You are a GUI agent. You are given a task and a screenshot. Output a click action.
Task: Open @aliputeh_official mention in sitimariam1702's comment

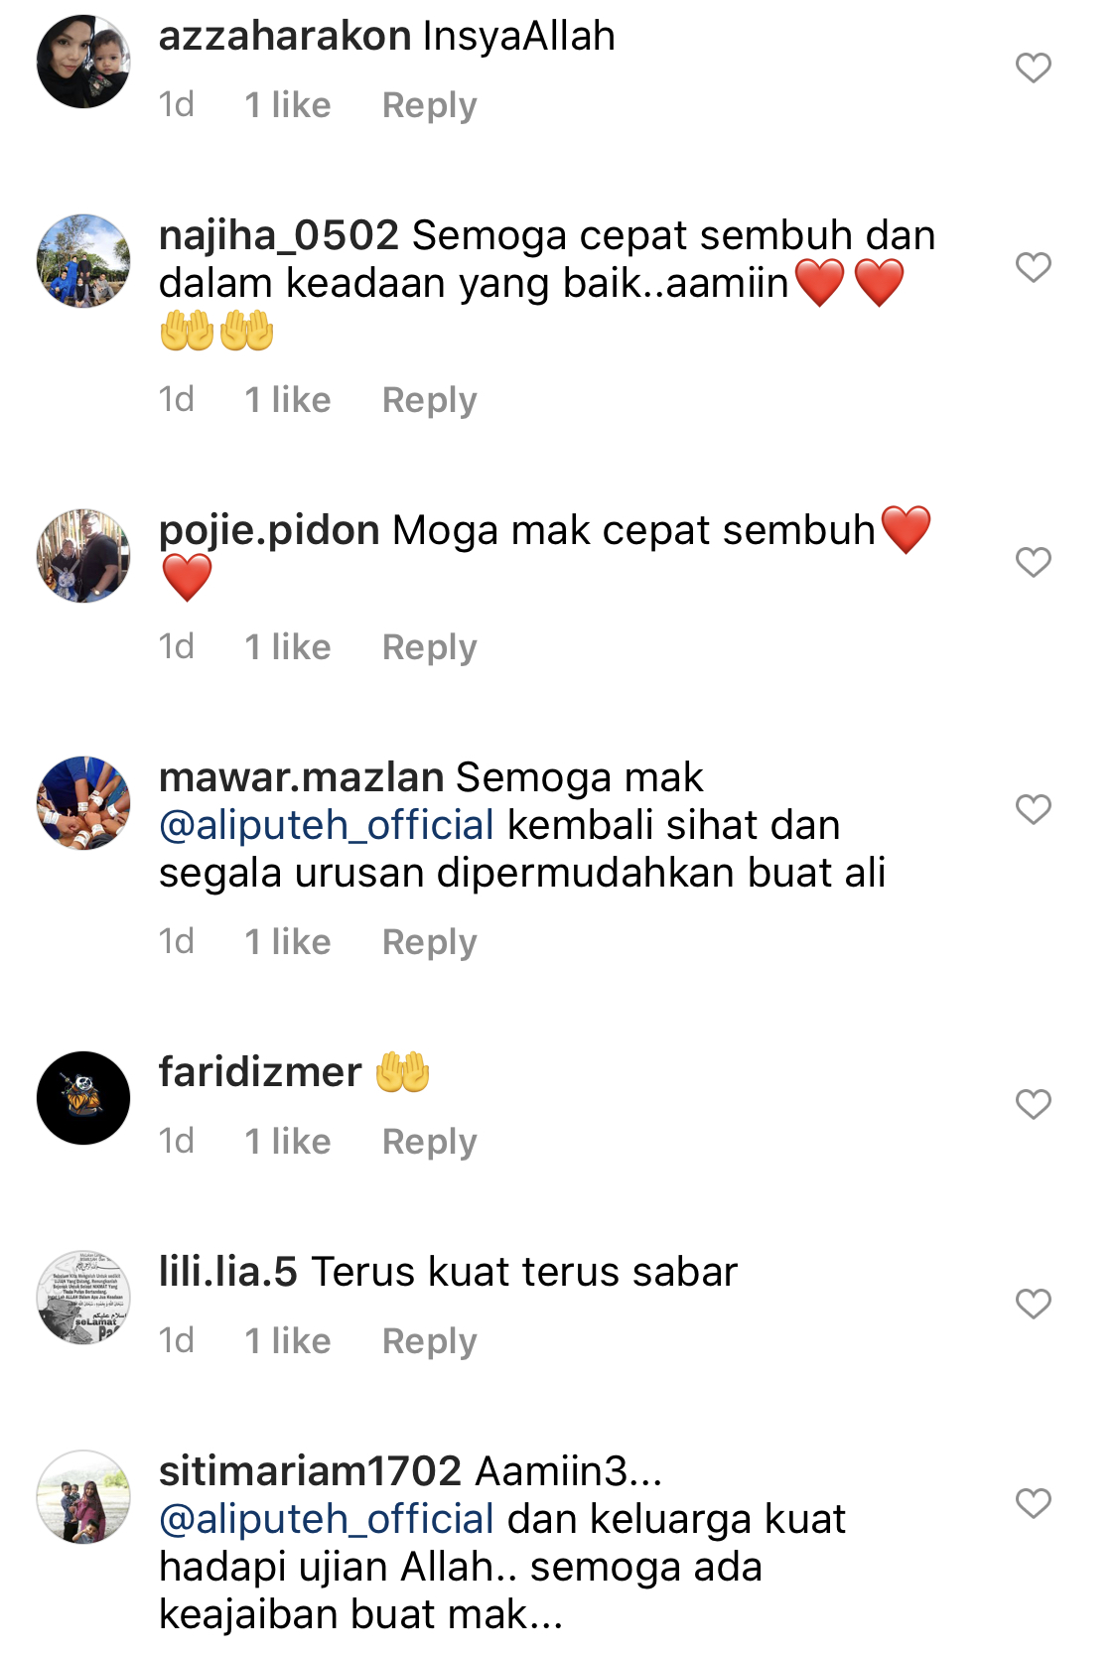[327, 1520]
